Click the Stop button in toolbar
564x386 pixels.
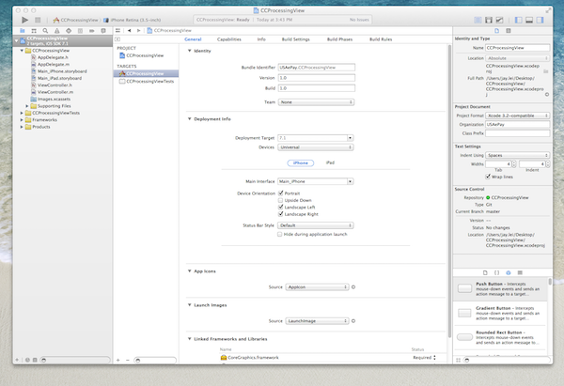pos(39,20)
